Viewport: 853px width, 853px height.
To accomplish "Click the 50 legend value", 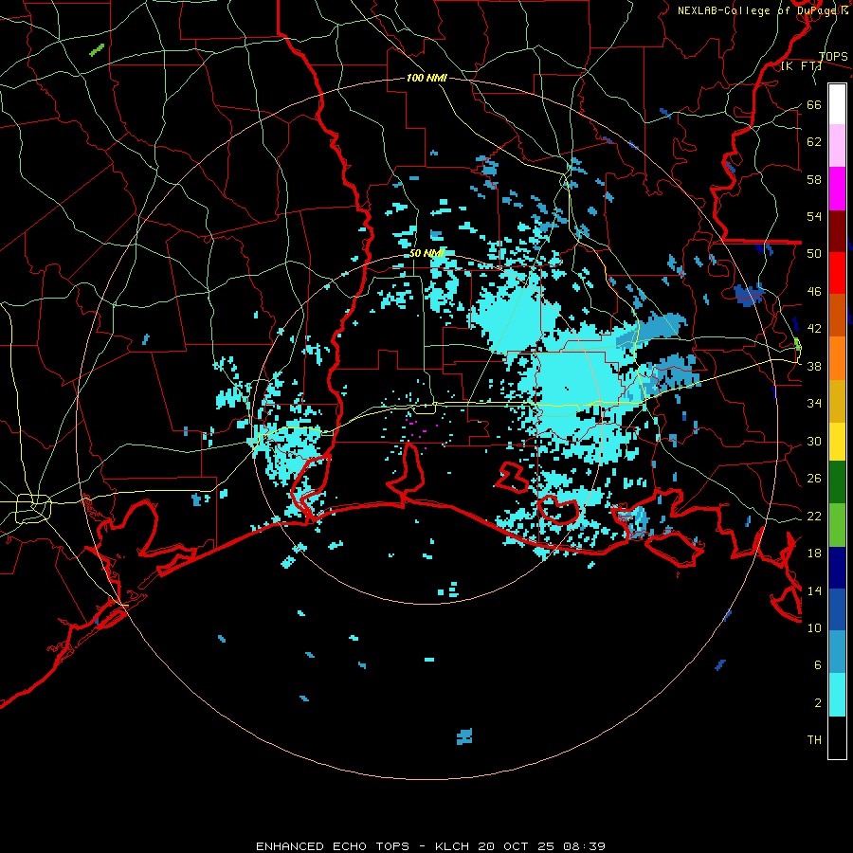I will coord(814,253).
